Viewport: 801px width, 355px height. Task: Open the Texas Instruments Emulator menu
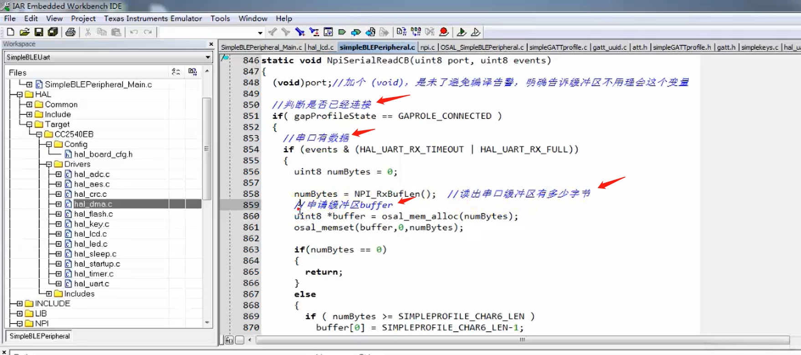coord(153,18)
